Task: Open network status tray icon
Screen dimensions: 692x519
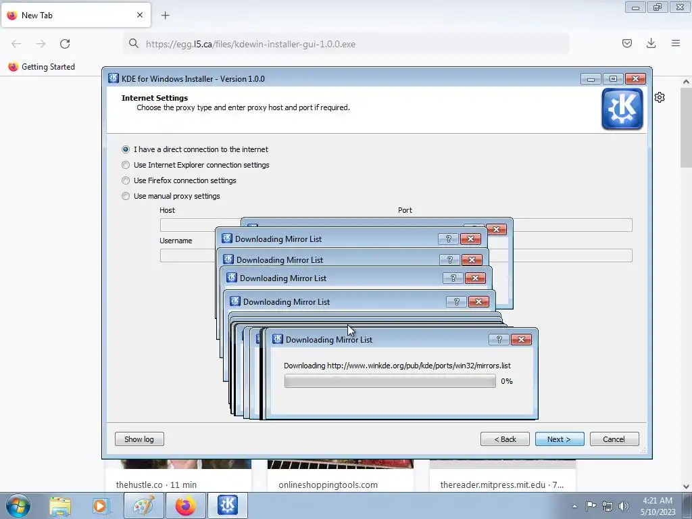Action: coord(608,506)
